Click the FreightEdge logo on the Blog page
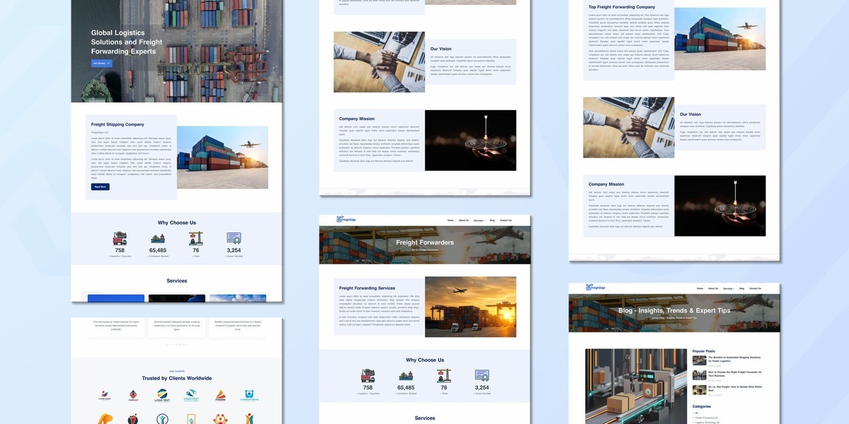 point(595,288)
